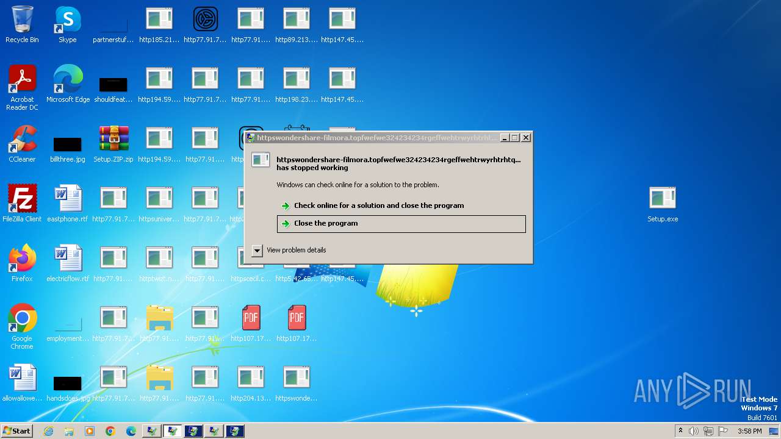Select the Skype shortcut on the desktop
The height and width of the screenshot is (439, 781).
tap(68, 25)
